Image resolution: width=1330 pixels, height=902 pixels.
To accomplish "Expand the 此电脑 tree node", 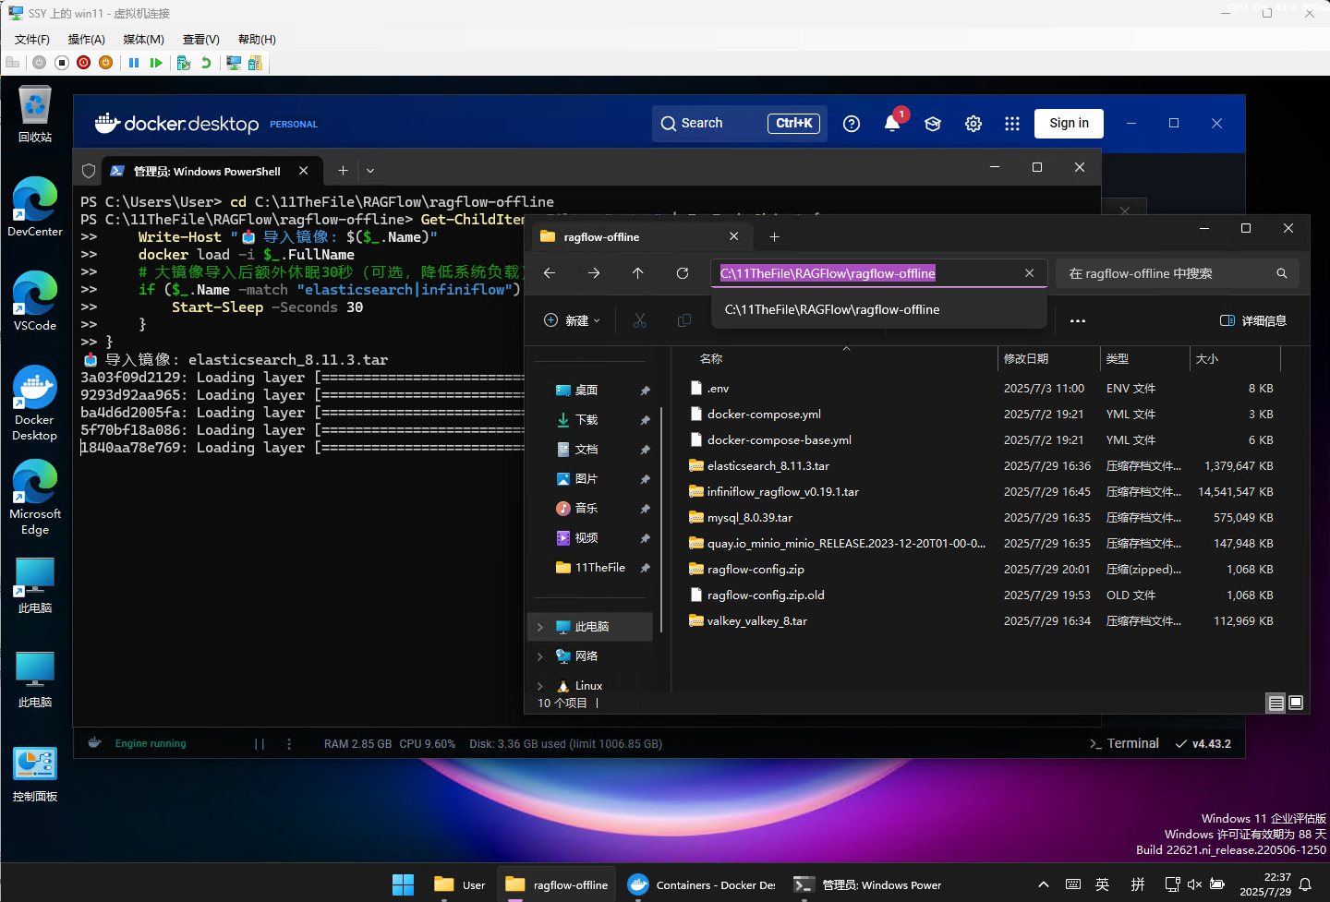I will tap(540, 627).
